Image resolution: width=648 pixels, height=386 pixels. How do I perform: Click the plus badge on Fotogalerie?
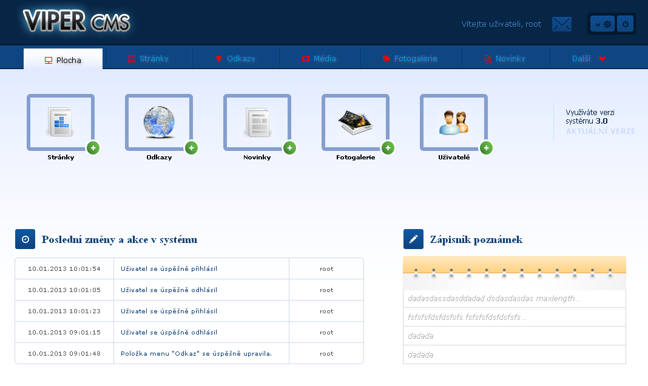pyautogui.click(x=388, y=148)
